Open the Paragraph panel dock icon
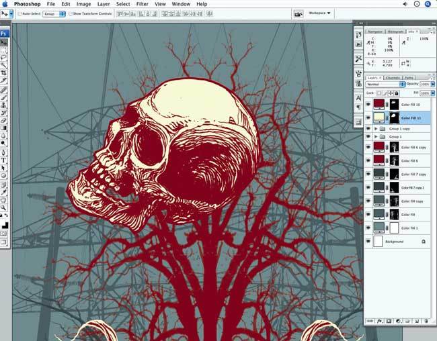Screen dimensions: 437x341 click(x=358, y=107)
